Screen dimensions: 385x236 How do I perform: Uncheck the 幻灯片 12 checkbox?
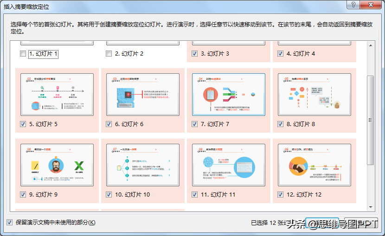pos(281,195)
